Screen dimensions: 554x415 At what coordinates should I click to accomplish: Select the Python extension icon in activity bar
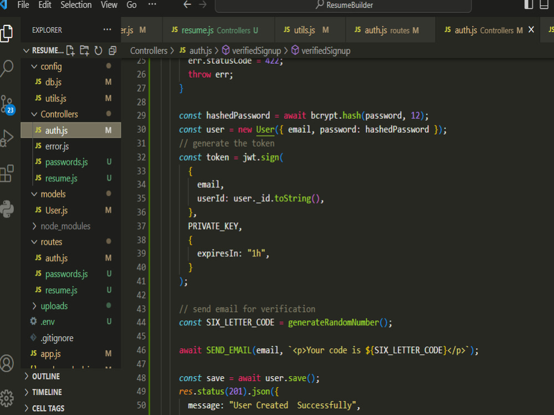(x=9, y=209)
